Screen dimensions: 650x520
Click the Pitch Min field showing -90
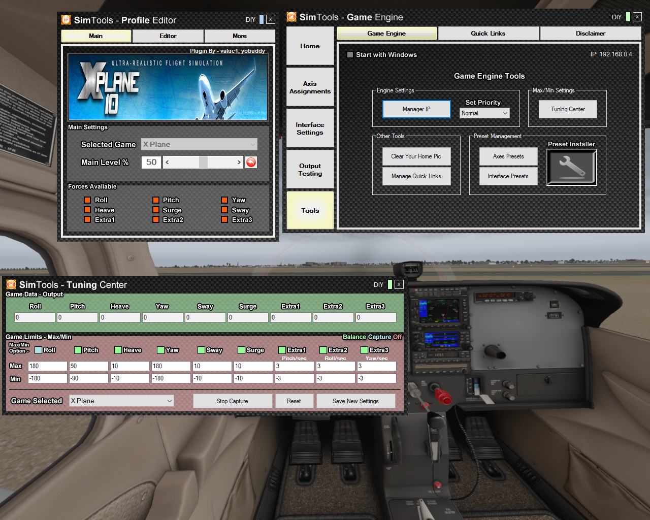[88, 378]
